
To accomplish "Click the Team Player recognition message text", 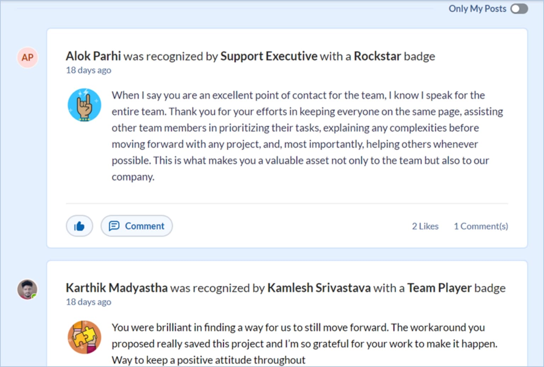I will coord(301,344).
